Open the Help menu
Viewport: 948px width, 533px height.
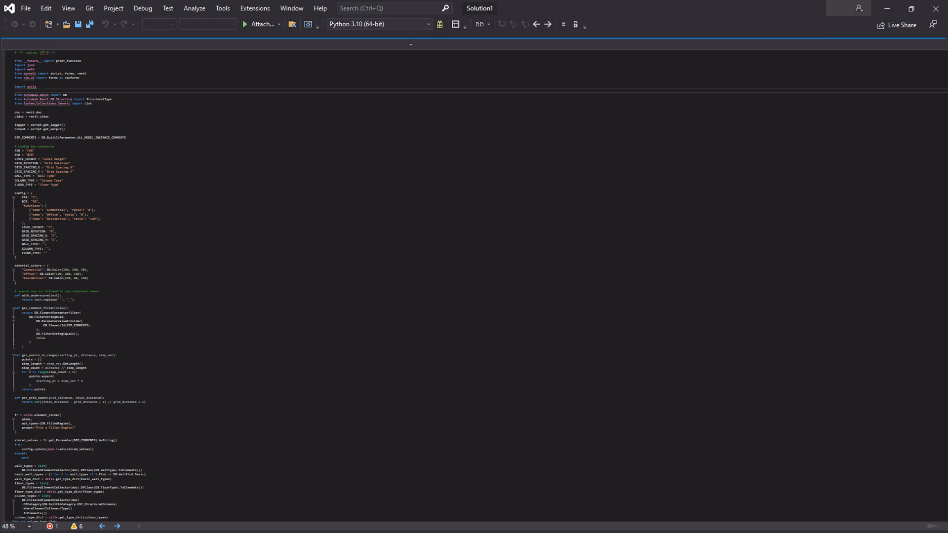point(320,8)
